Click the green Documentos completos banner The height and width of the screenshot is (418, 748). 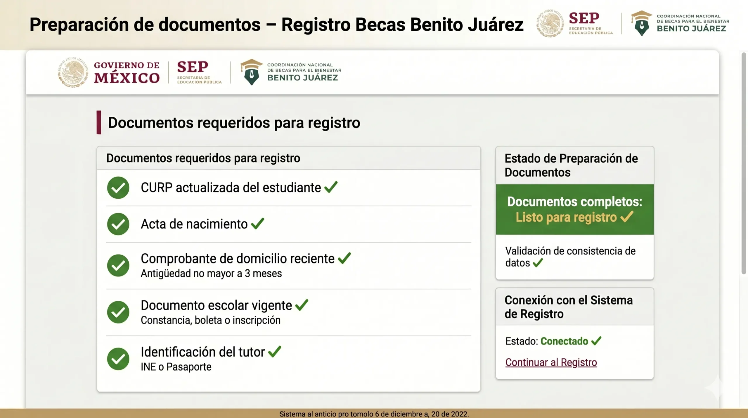coord(574,209)
